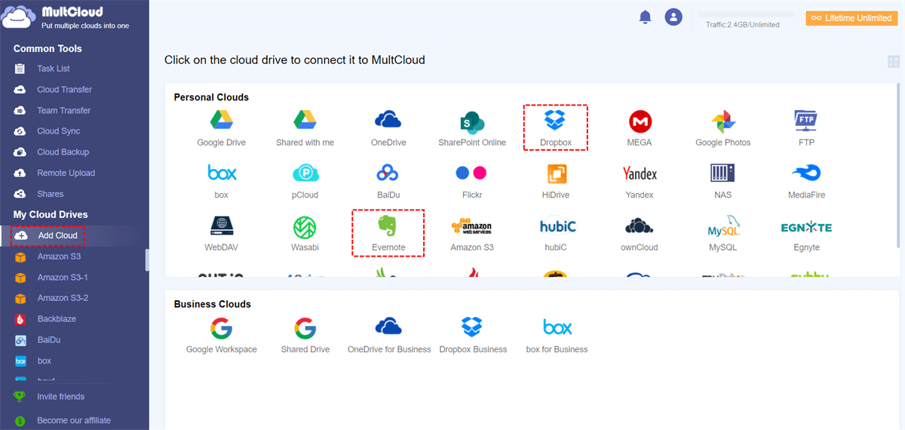The image size is (905, 430).
Task: Click the Lifetime Unlimited button
Action: [851, 18]
